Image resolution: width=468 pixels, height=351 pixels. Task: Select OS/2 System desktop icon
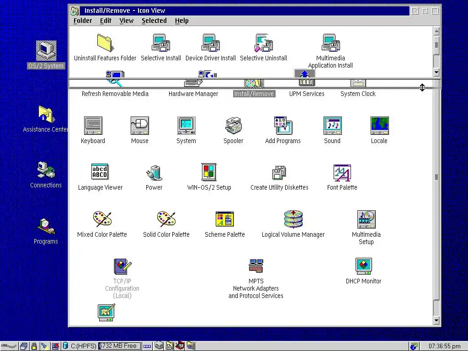[x=46, y=50]
